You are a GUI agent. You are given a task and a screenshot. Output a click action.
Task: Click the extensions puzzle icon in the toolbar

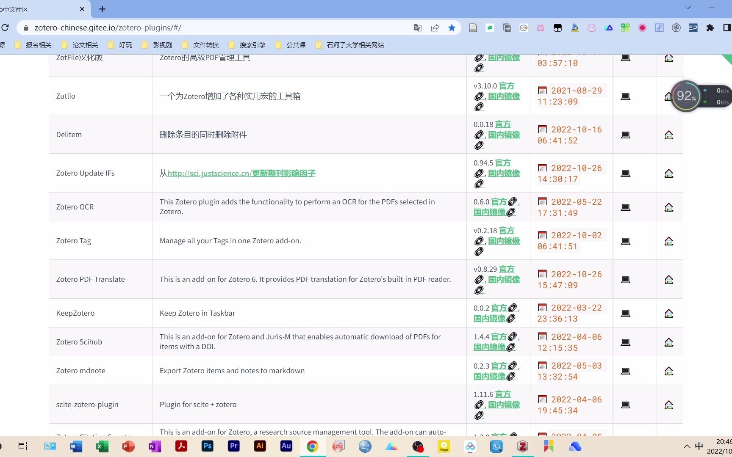[710, 28]
